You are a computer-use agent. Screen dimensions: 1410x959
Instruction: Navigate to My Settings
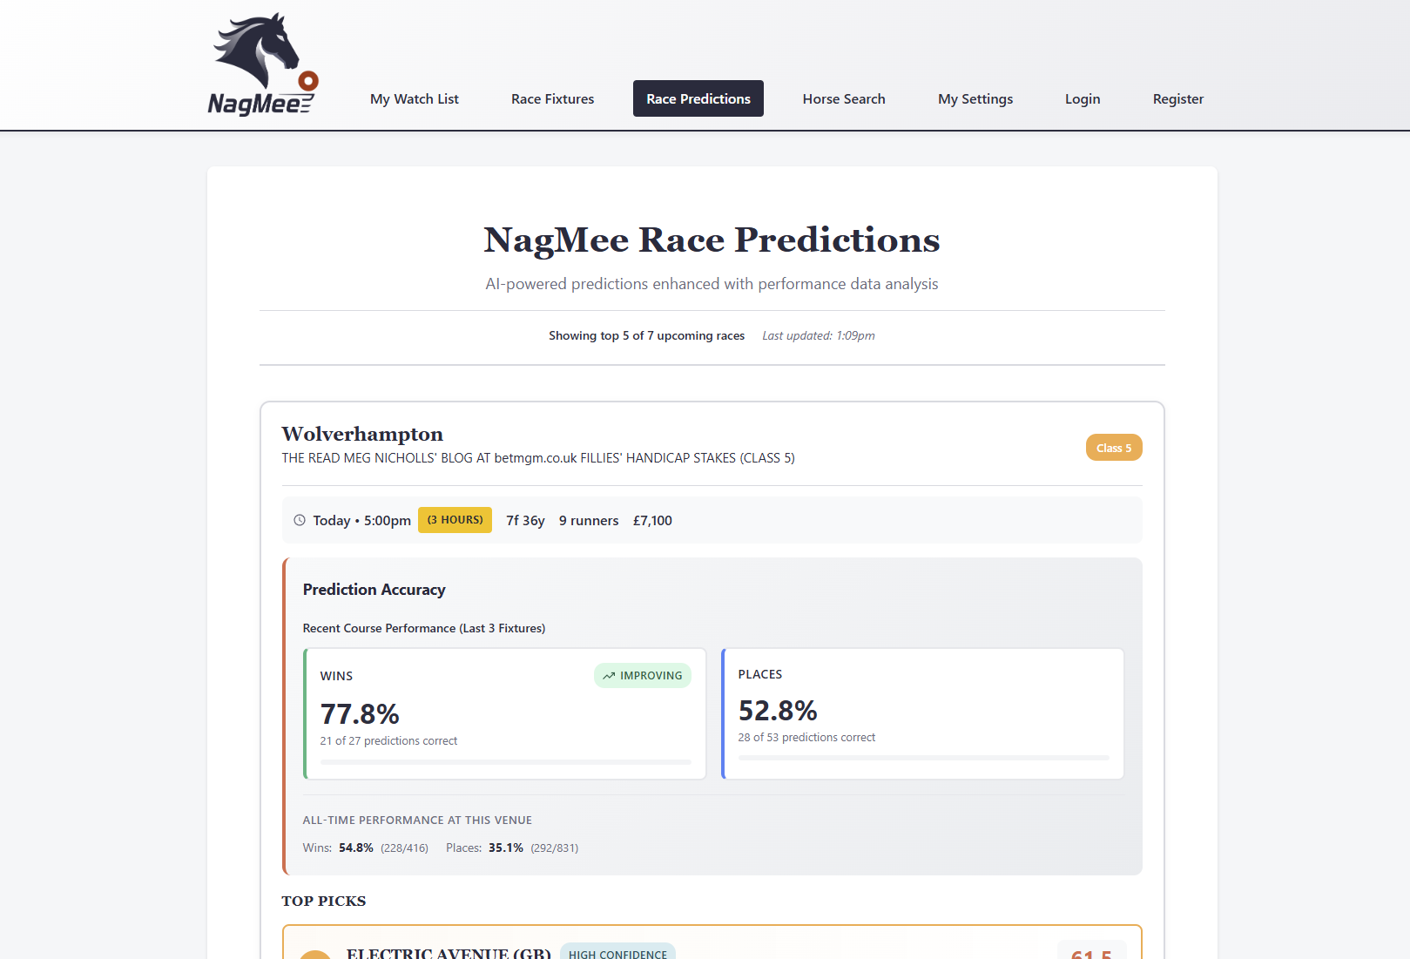pos(975,99)
